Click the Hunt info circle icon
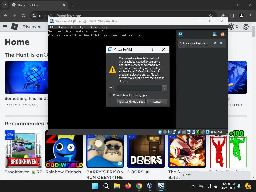The width and height of the screenshot is (256, 192). tap(46, 55)
